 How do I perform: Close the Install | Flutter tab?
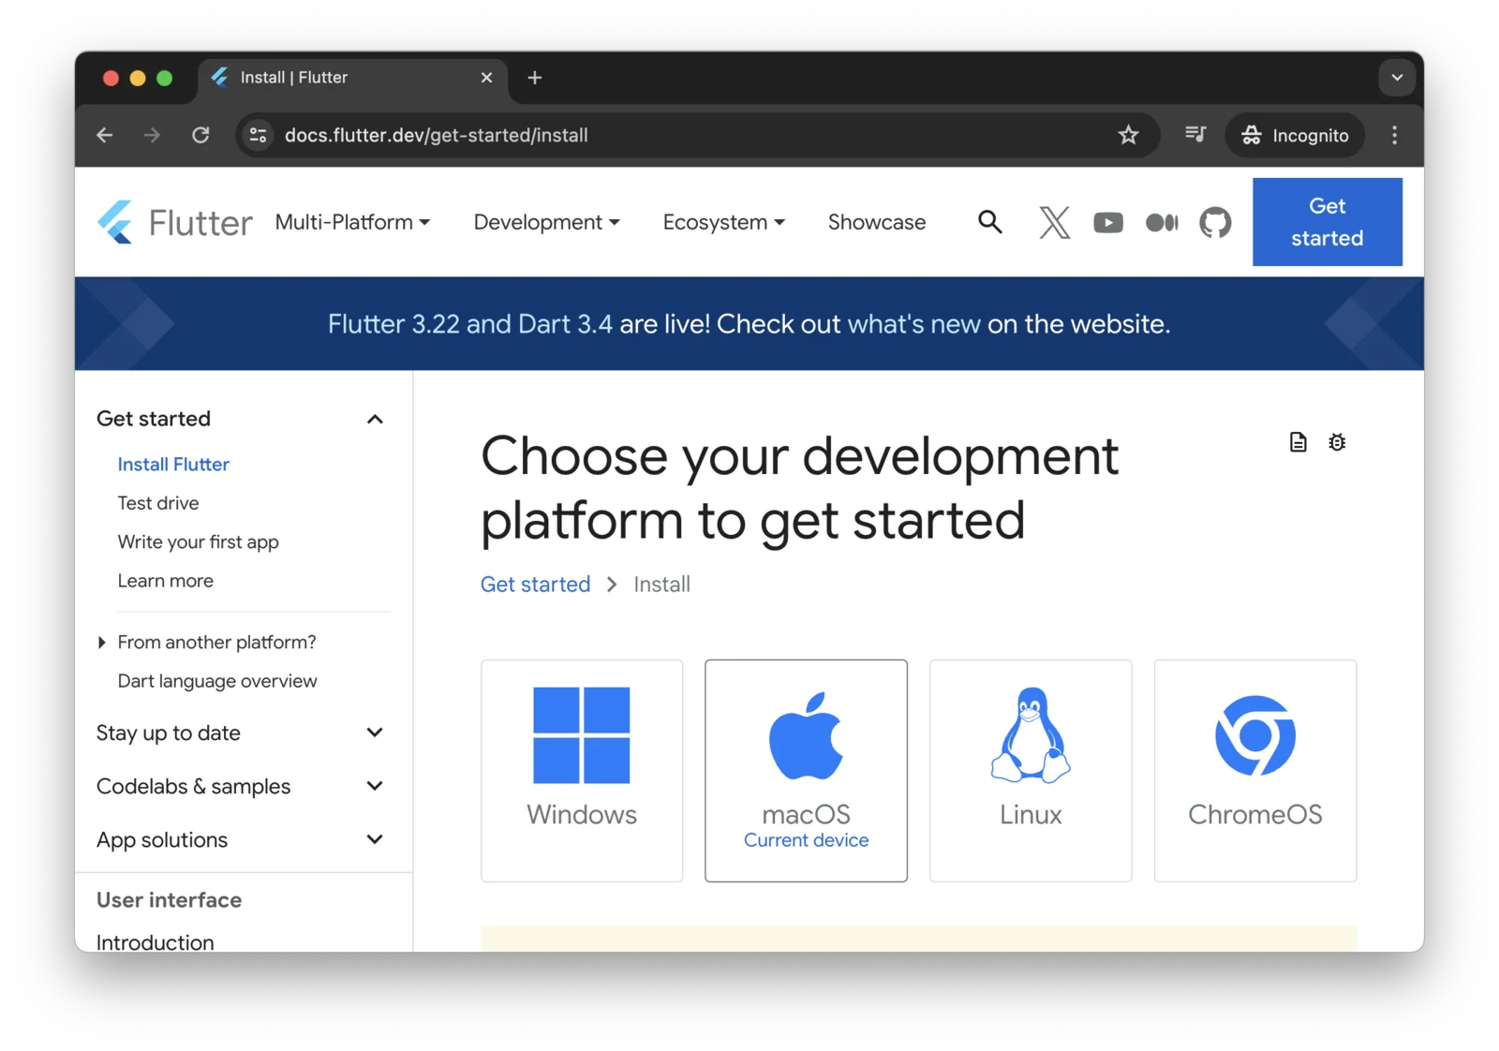coord(486,78)
